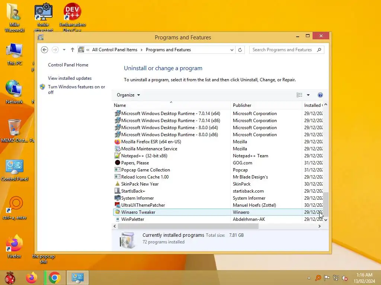Image resolution: width=381 pixels, height=285 pixels.
Task: Show hidden tray icons arrow
Action: (x=308, y=278)
